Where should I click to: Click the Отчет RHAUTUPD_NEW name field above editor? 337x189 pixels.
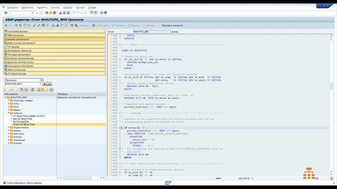tap(152, 31)
